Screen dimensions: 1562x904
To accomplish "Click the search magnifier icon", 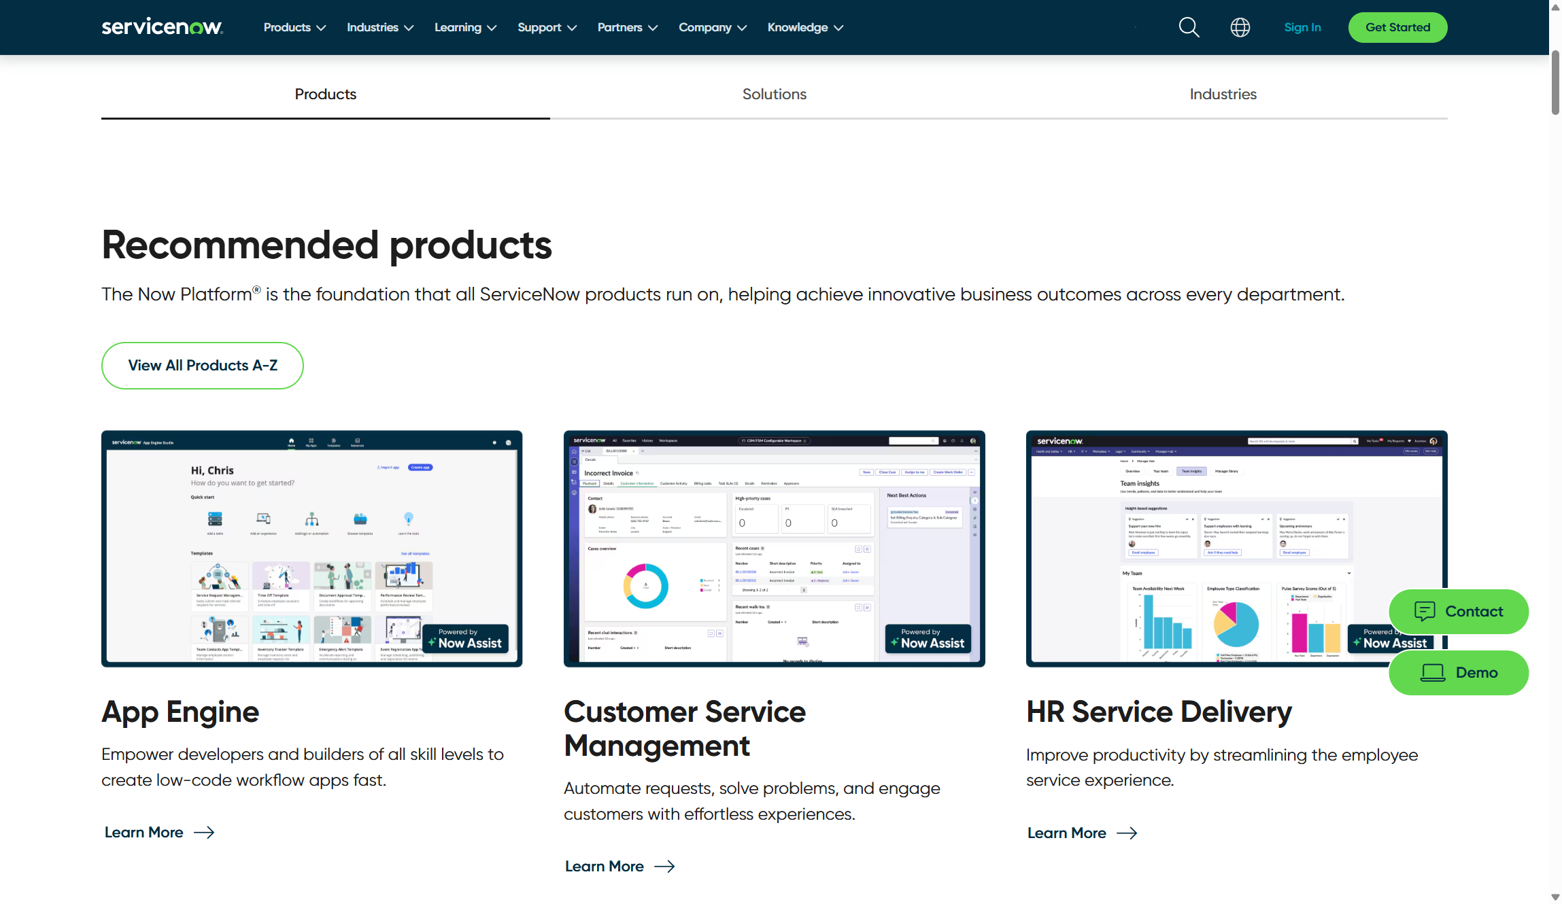I will 1189,28.
